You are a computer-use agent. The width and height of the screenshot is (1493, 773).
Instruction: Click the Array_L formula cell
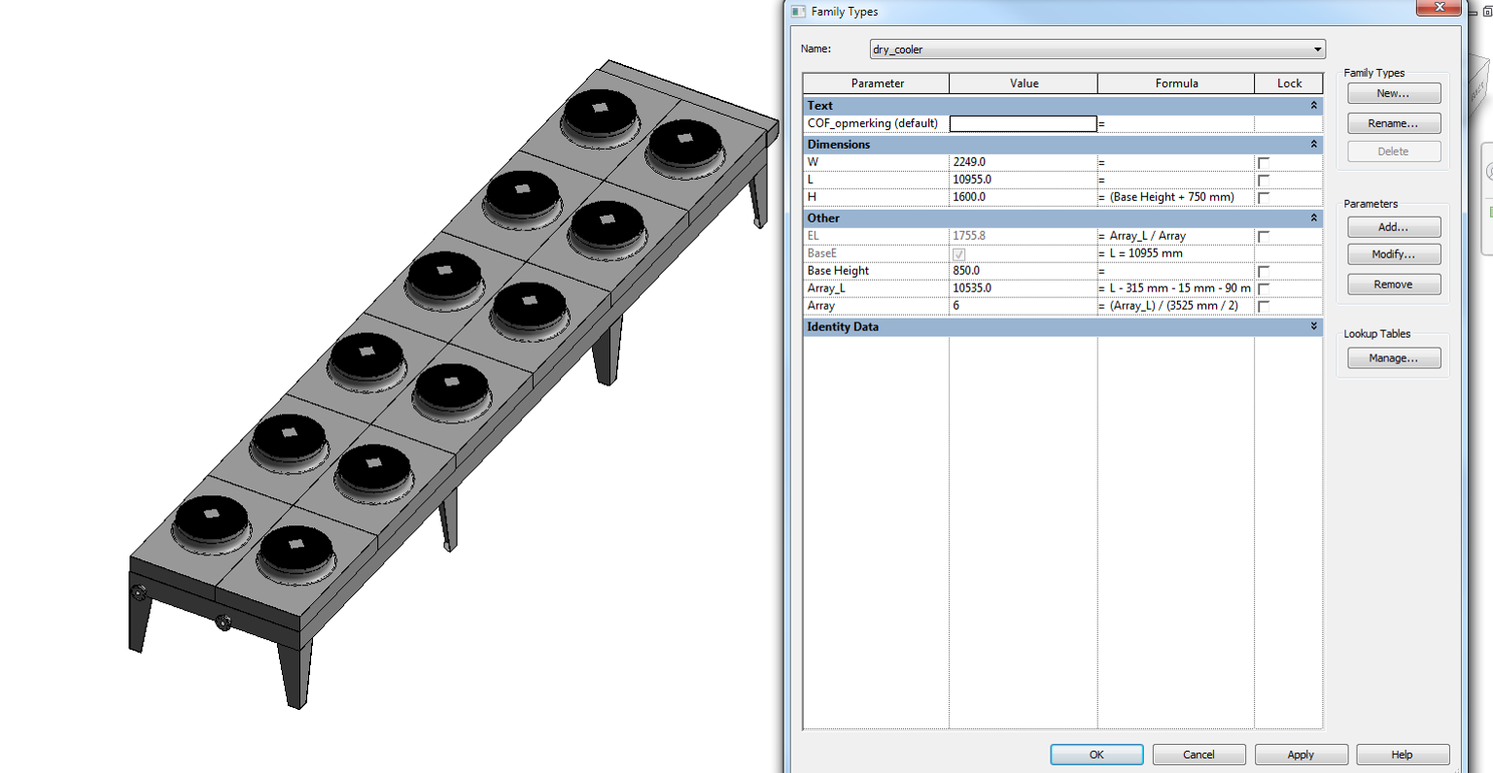pyautogui.click(x=1176, y=288)
